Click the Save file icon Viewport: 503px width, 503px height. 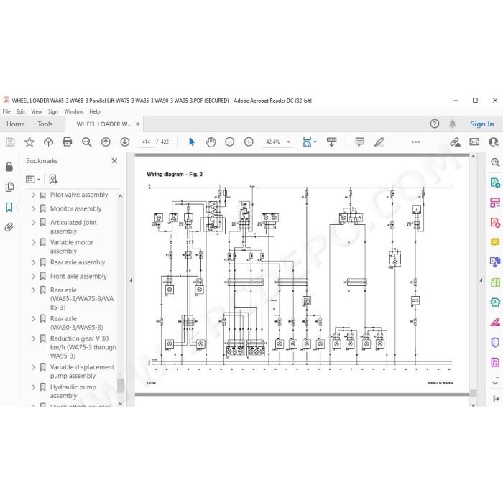tap(10, 142)
